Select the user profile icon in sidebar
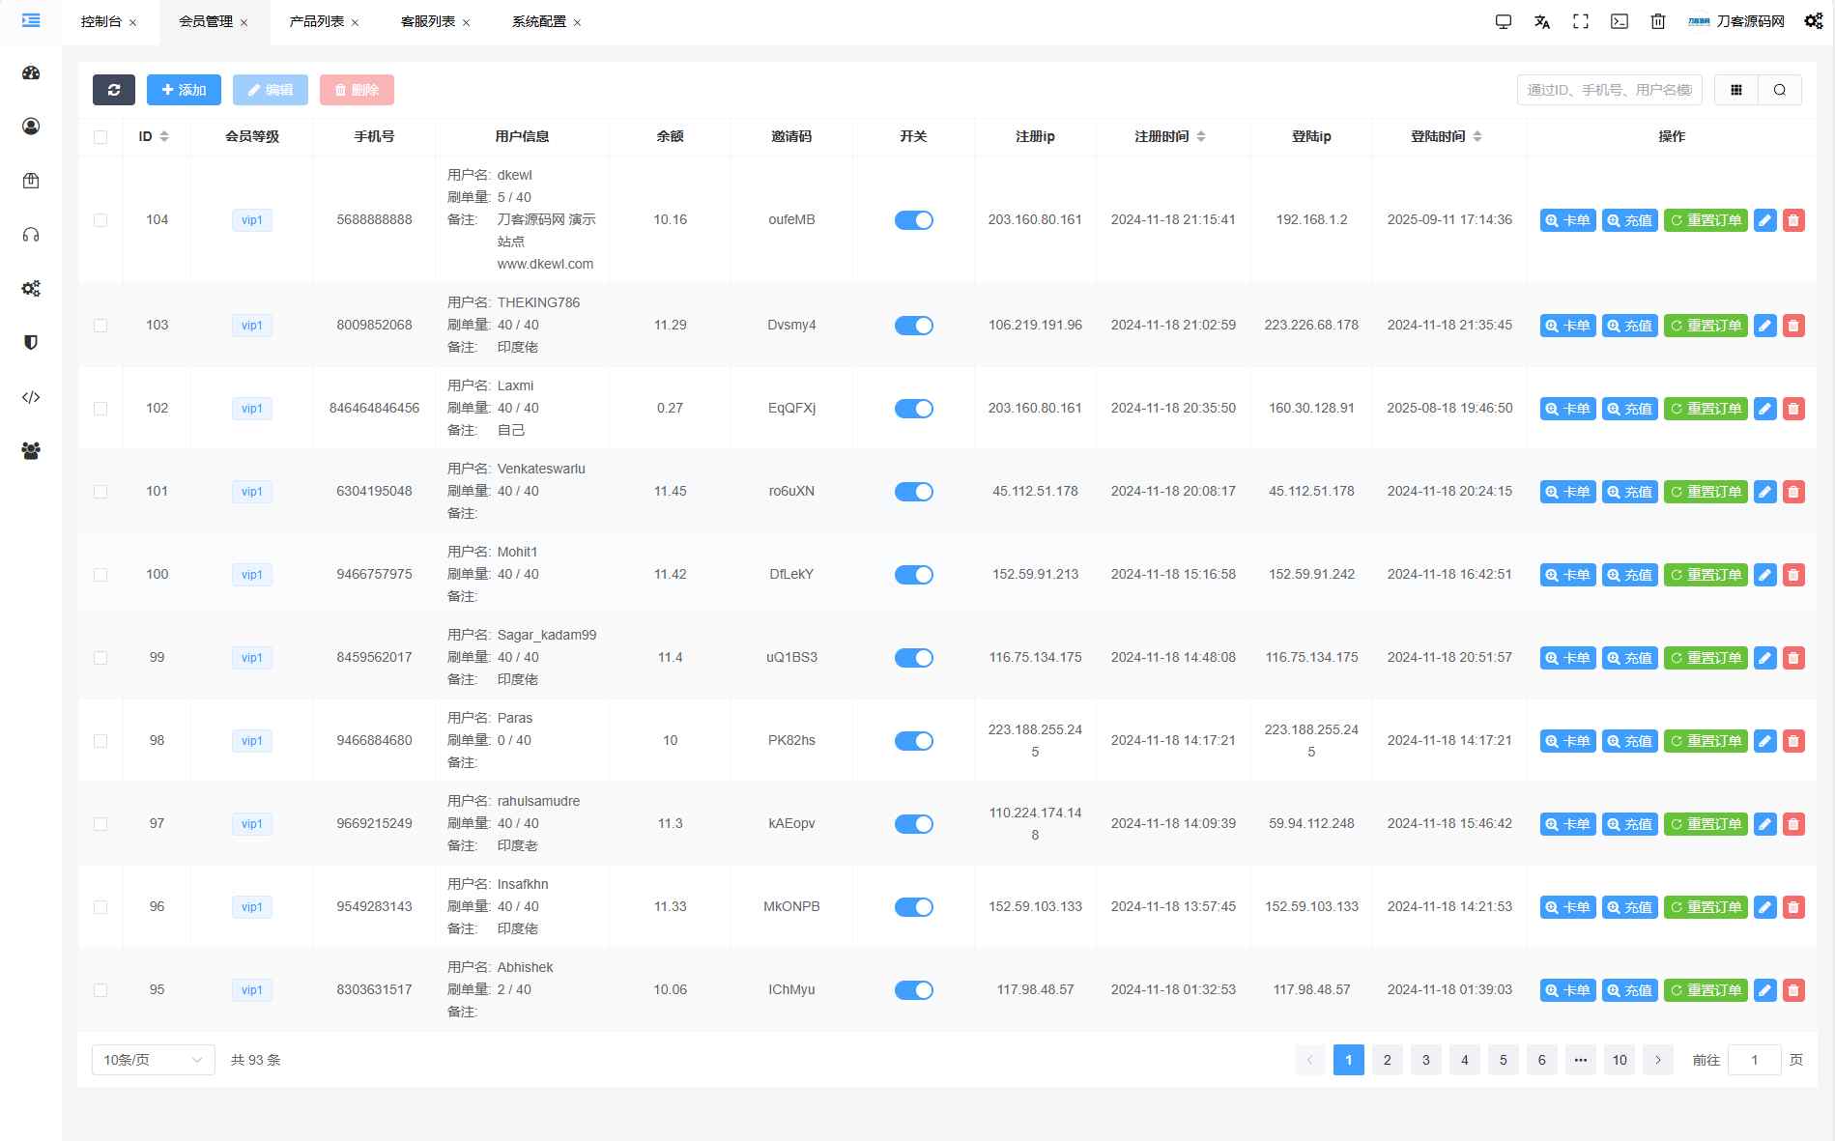1835x1141 pixels. [31, 125]
